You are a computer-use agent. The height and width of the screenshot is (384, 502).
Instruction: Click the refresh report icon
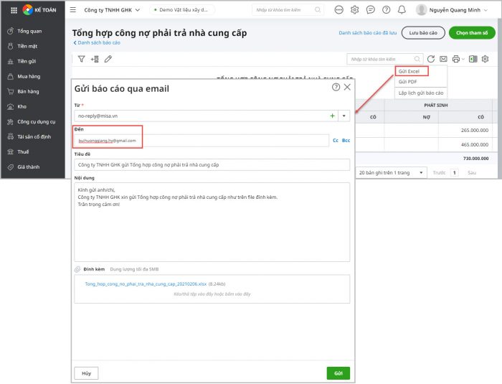[x=431, y=59]
